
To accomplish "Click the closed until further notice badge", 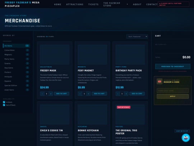I will click(x=174, y=4).
